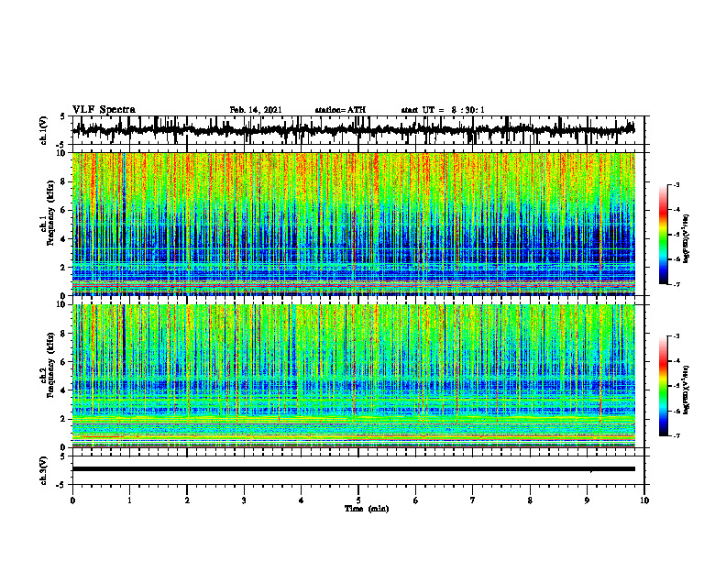Click the "-3" label on lower color scale

(x=676, y=336)
